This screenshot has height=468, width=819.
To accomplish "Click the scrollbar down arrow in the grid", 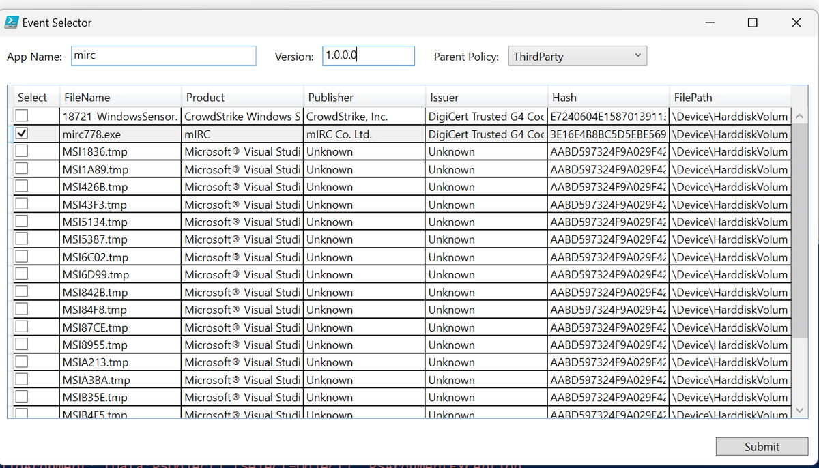I will click(x=800, y=410).
